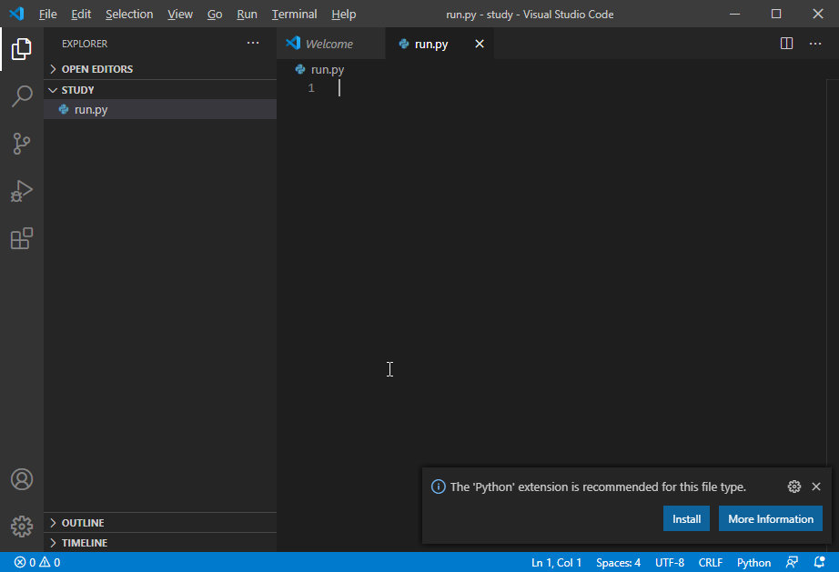Close the Python extension notification
Screen dimensions: 839x572
pos(816,487)
